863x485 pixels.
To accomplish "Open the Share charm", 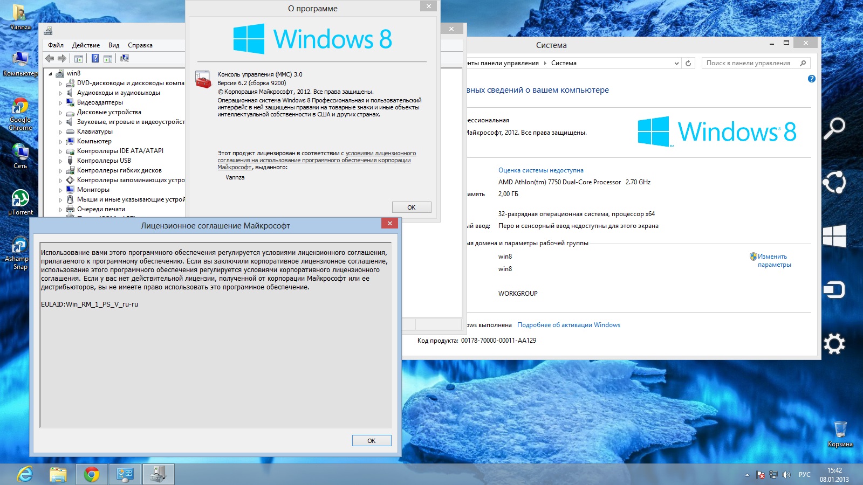I will click(834, 182).
